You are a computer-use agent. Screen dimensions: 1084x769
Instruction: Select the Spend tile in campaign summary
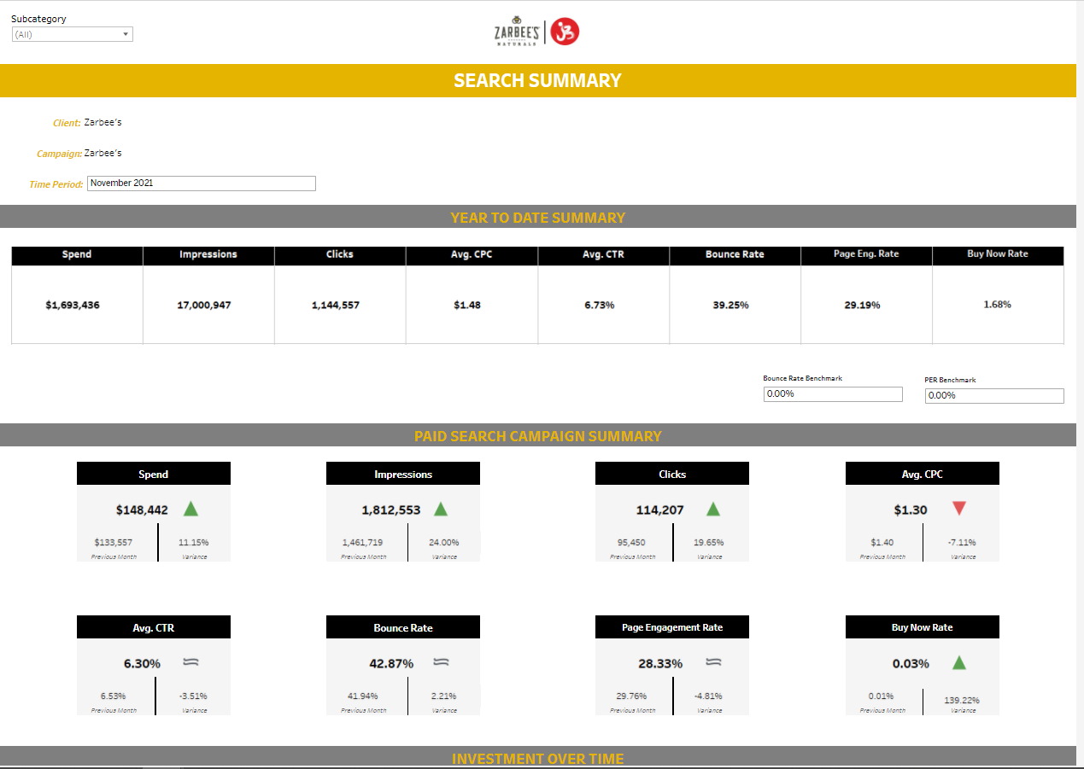(x=154, y=473)
